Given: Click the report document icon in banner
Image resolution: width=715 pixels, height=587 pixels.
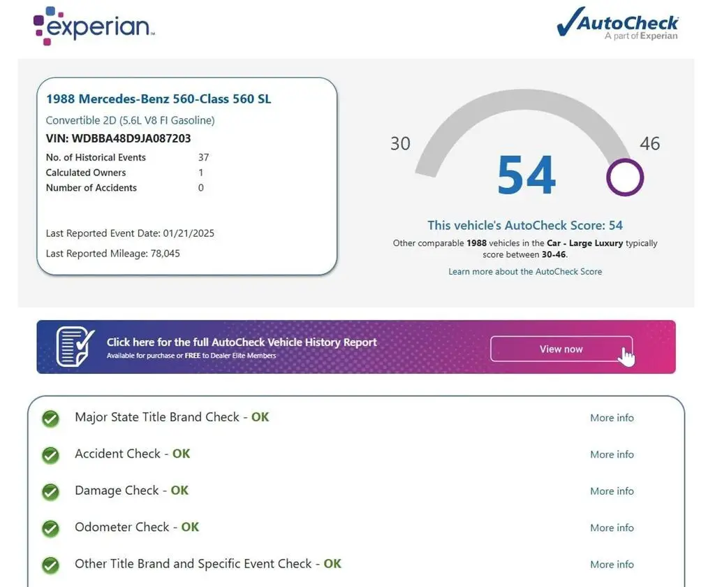Looking at the screenshot, I should coord(75,347).
